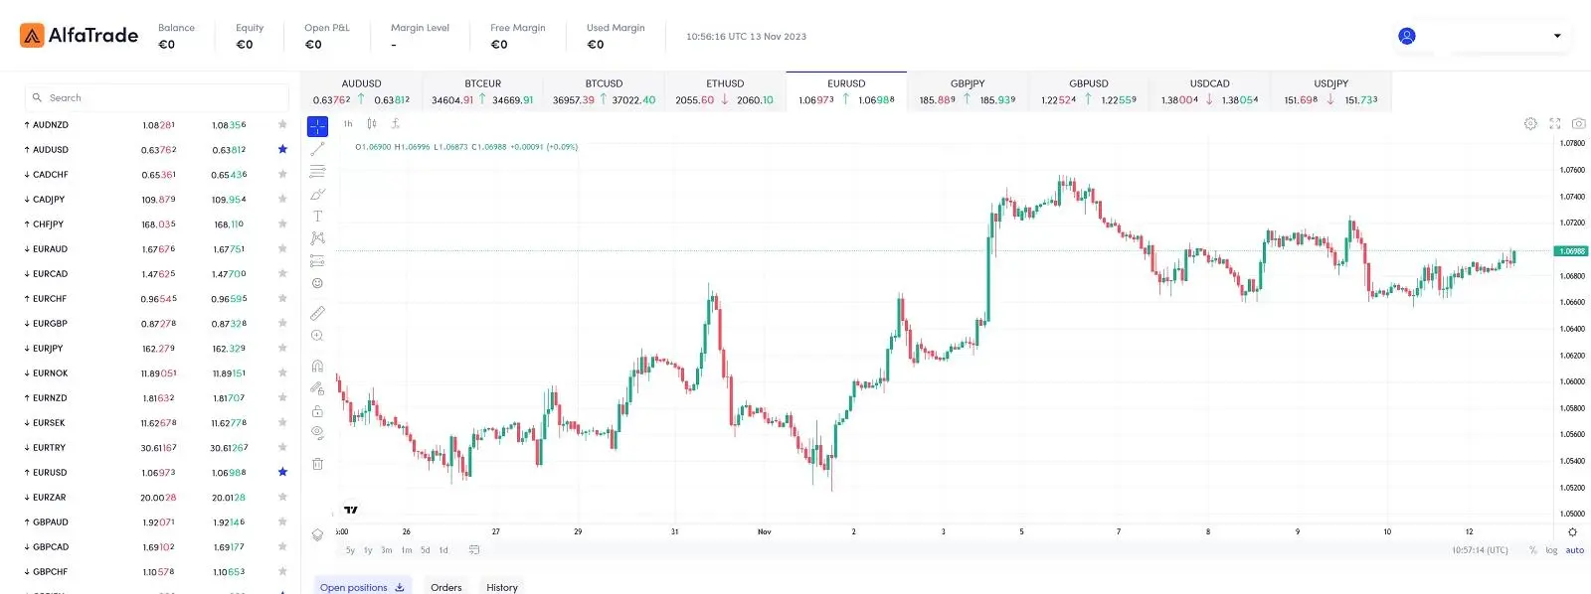Switch to the BTCUSD chart tab
1591x594 pixels.
coord(604,91)
